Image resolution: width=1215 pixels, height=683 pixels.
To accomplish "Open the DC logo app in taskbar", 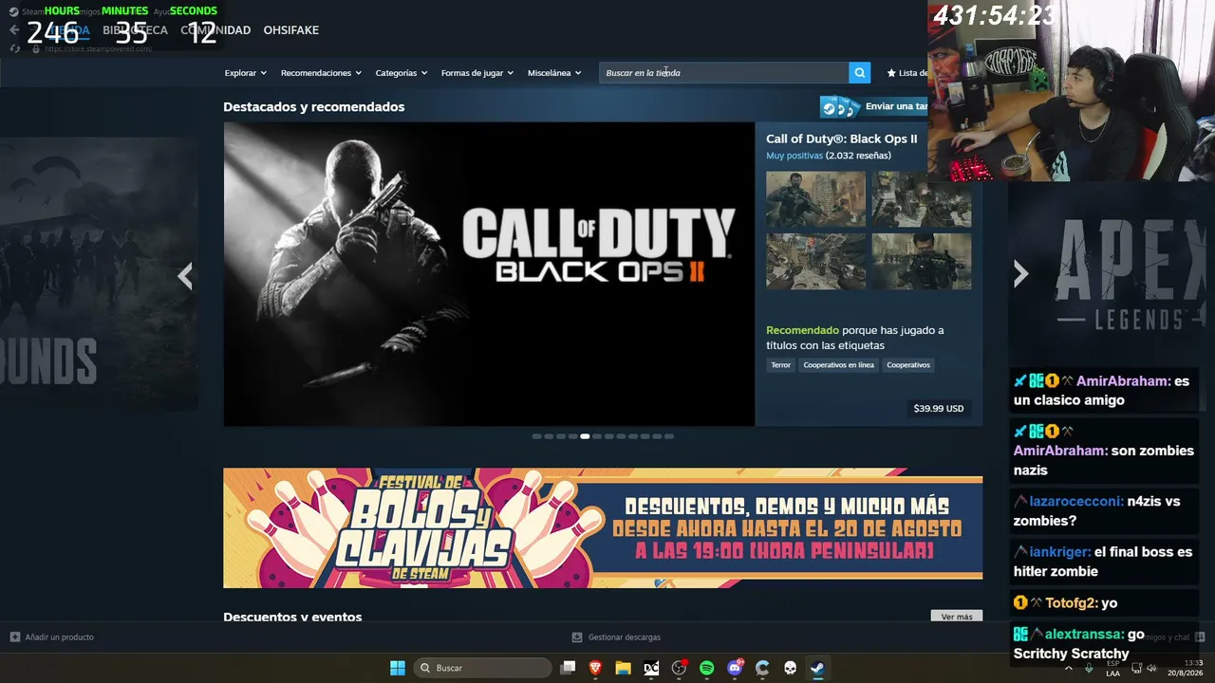I will point(651,668).
